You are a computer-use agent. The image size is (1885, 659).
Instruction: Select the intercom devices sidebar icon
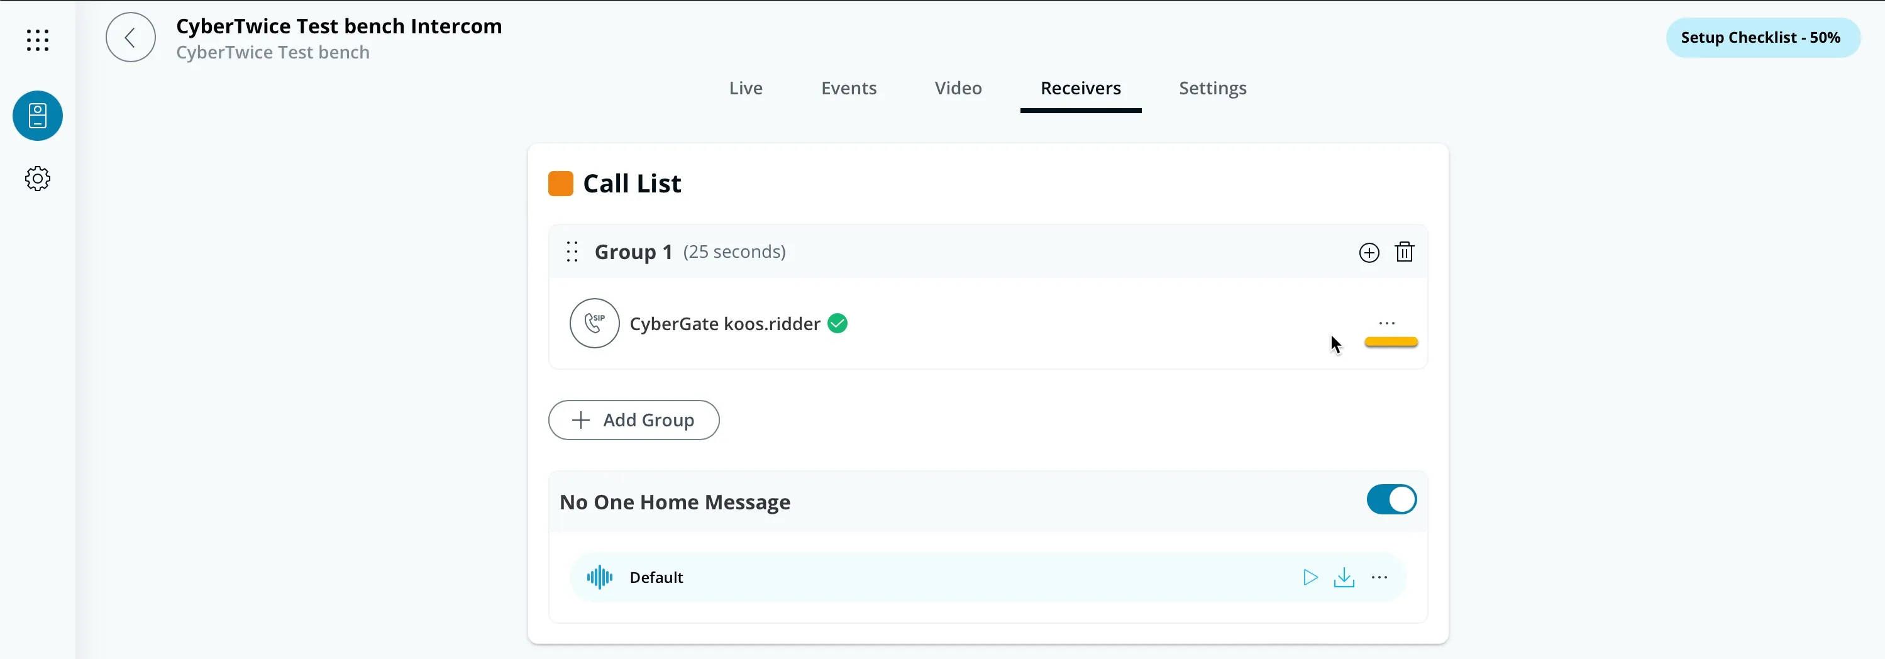37,116
